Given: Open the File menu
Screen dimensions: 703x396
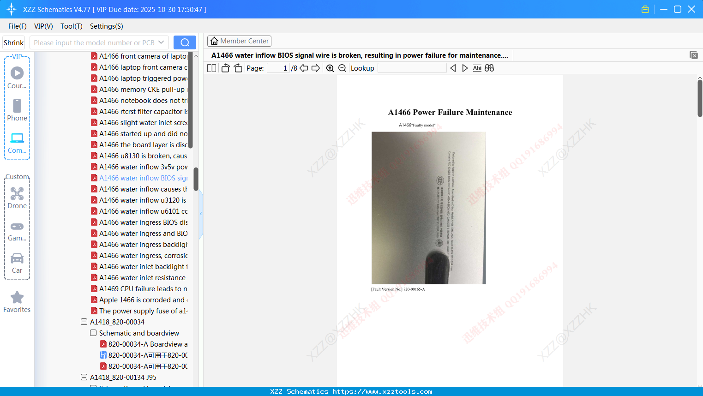Looking at the screenshot, I should point(18,26).
